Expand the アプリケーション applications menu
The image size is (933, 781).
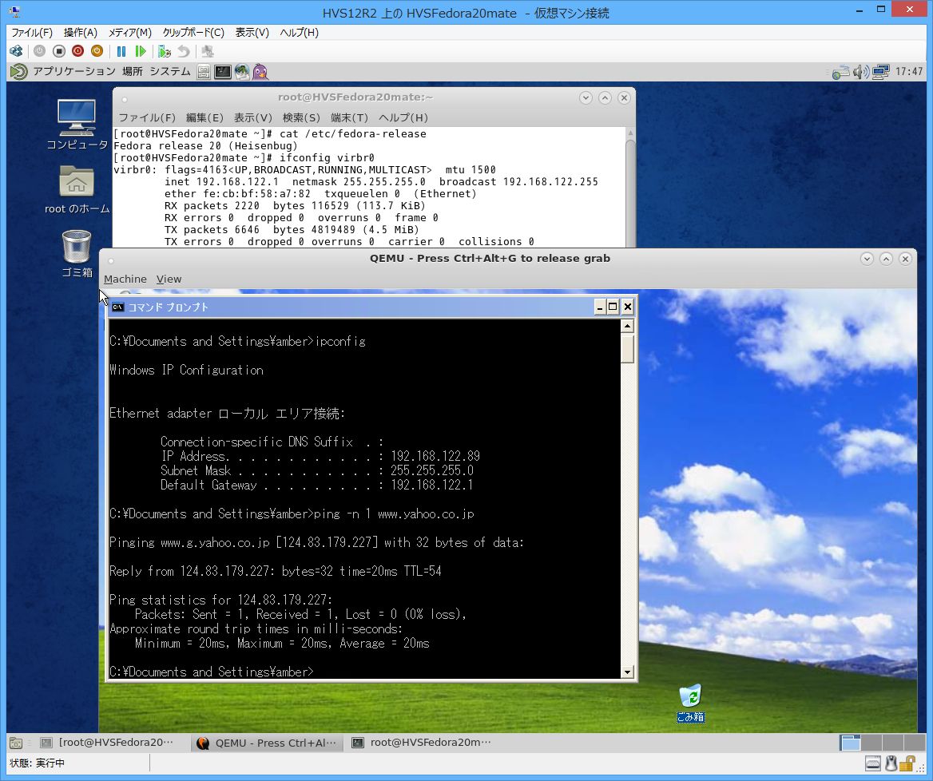[73, 72]
